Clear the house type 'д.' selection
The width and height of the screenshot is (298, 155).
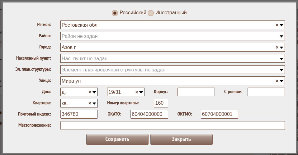coord(90,92)
